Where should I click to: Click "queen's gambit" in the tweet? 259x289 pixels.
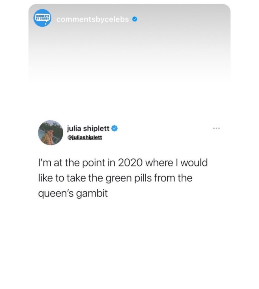click(73, 194)
